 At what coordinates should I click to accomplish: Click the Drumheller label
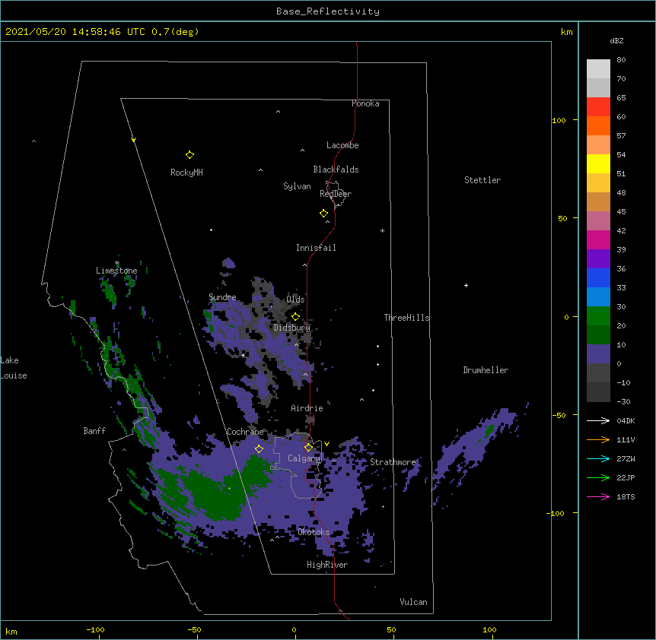click(486, 370)
